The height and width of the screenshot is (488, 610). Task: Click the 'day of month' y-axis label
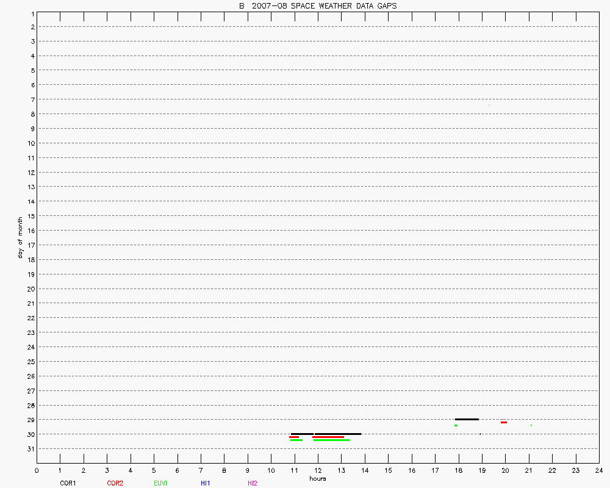click(20, 237)
